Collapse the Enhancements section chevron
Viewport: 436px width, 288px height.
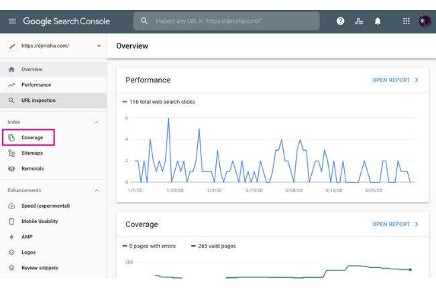[97, 190]
